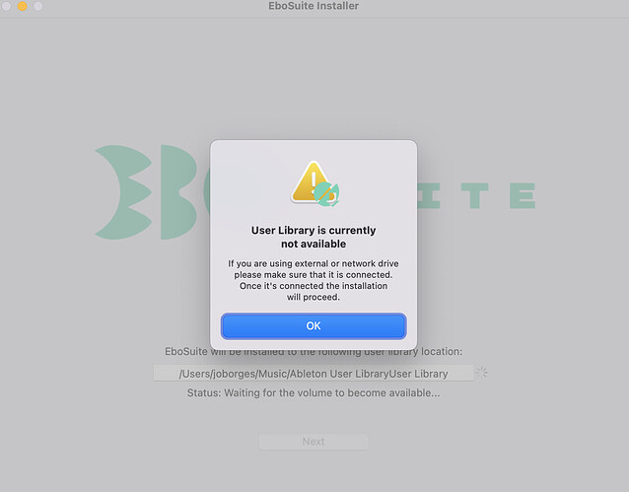629x492 pixels.
Task: Click the disabled zoom window button
Action: pyautogui.click(x=38, y=6)
